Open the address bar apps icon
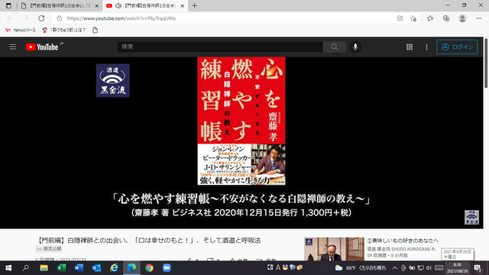Image resolution: width=489 pixels, height=275 pixels. pyautogui.click(x=400, y=18)
